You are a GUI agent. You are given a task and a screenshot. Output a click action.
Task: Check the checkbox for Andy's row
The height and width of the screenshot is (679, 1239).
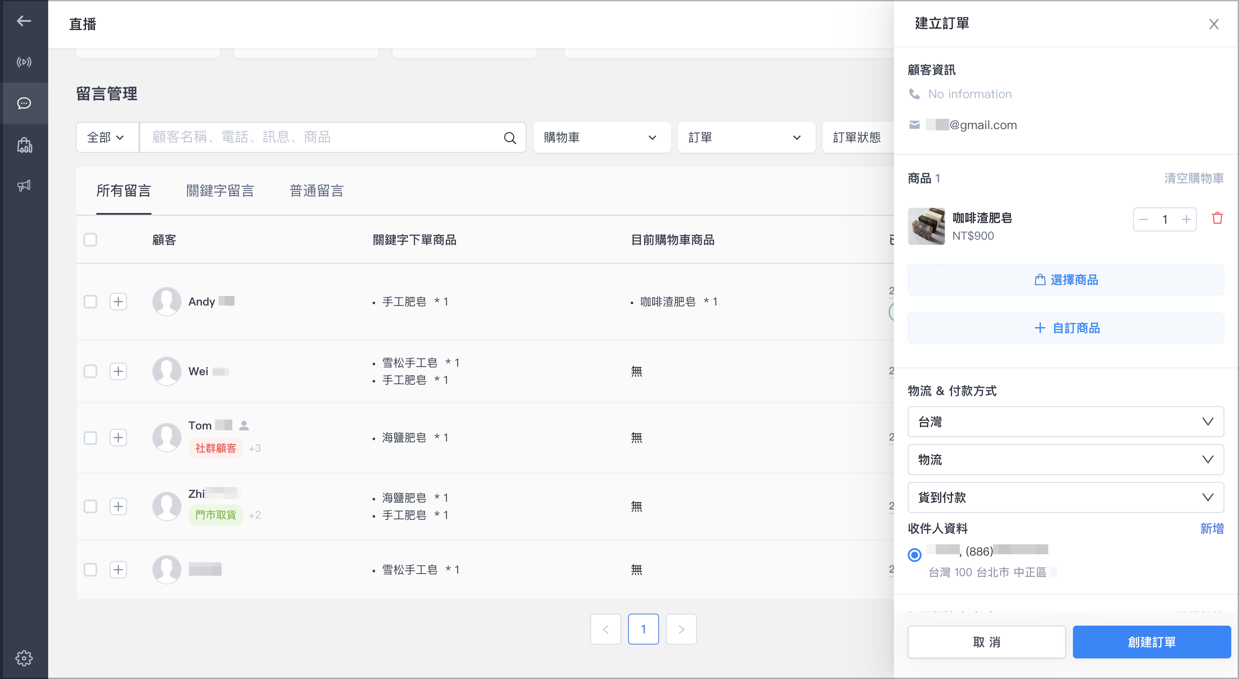point(90,302)
